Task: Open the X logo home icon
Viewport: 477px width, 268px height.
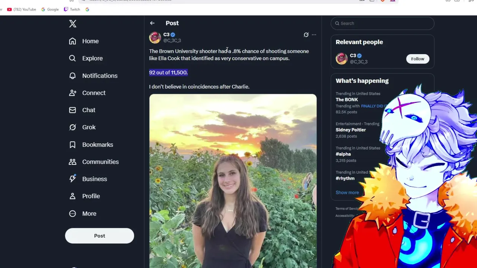Action: point(73,24)
